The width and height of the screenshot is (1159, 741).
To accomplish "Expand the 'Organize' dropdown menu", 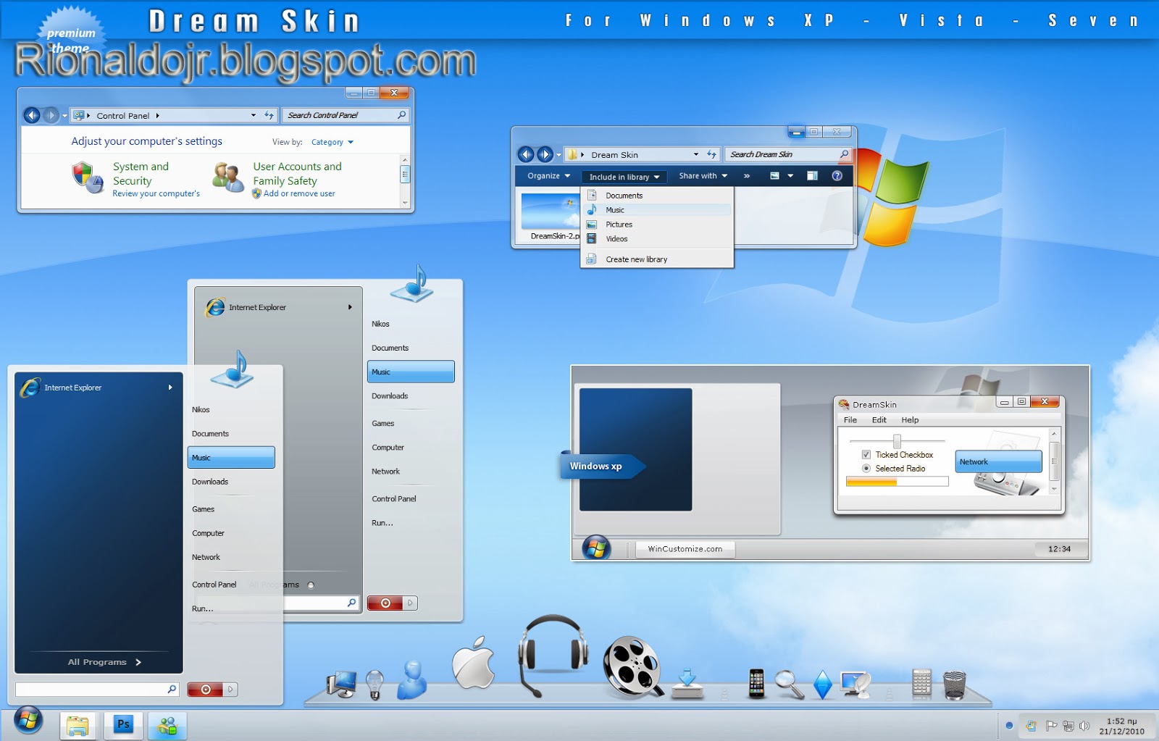I will 547,175.
